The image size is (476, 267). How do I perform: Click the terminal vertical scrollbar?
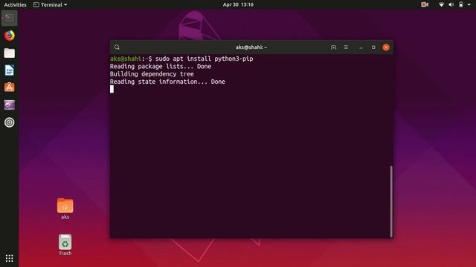point(391,201)
